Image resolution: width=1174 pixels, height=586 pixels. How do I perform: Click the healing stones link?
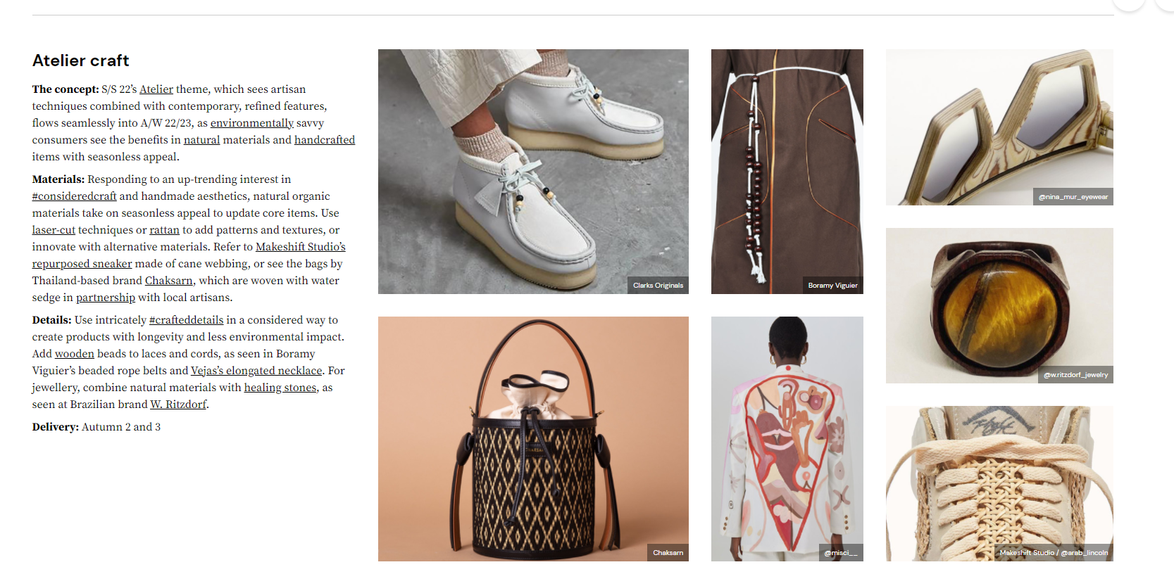coord(280,388)
